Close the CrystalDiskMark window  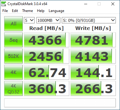(113, 4)
